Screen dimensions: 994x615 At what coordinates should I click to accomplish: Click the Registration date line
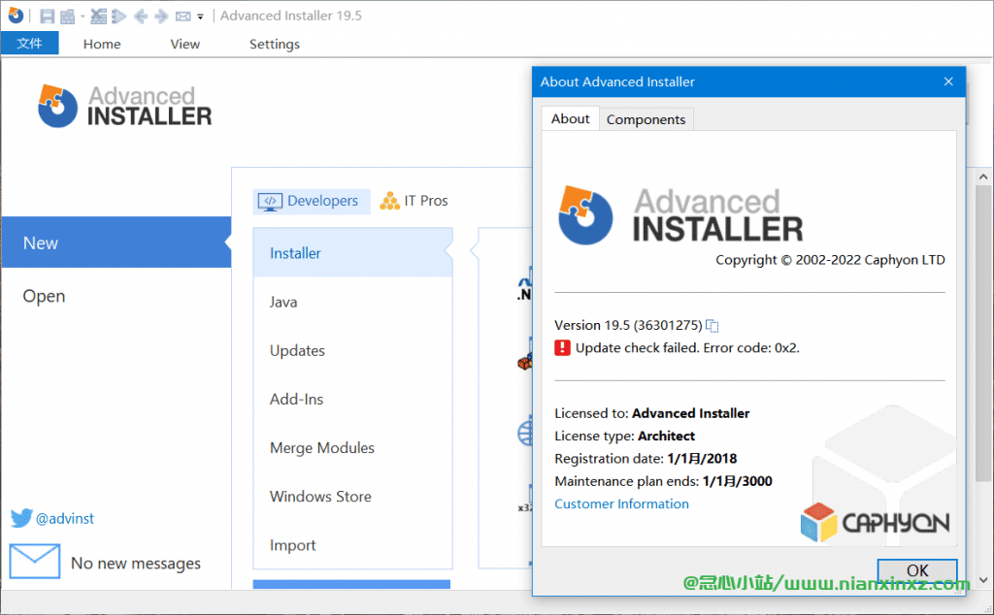646,459
